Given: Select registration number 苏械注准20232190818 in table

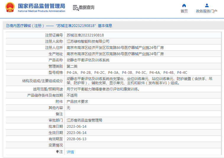Looking at the screenshot, I should pyautogui.click(x=85, y=35).
